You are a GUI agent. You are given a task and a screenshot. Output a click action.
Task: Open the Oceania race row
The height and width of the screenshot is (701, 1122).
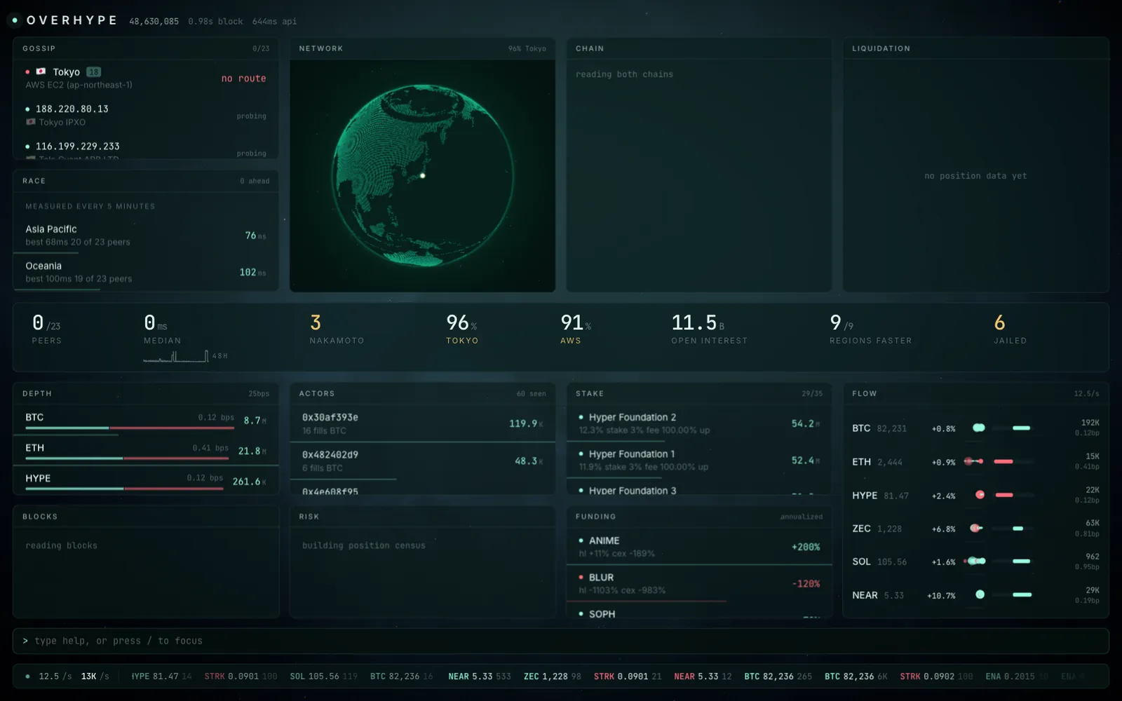pyautogui.click(x=146, y=272)
